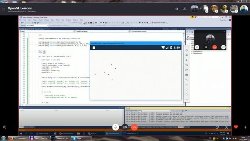Open the Project menu in Visual Studio
This screenshot has height=141, width=250.
coord(35,20)
